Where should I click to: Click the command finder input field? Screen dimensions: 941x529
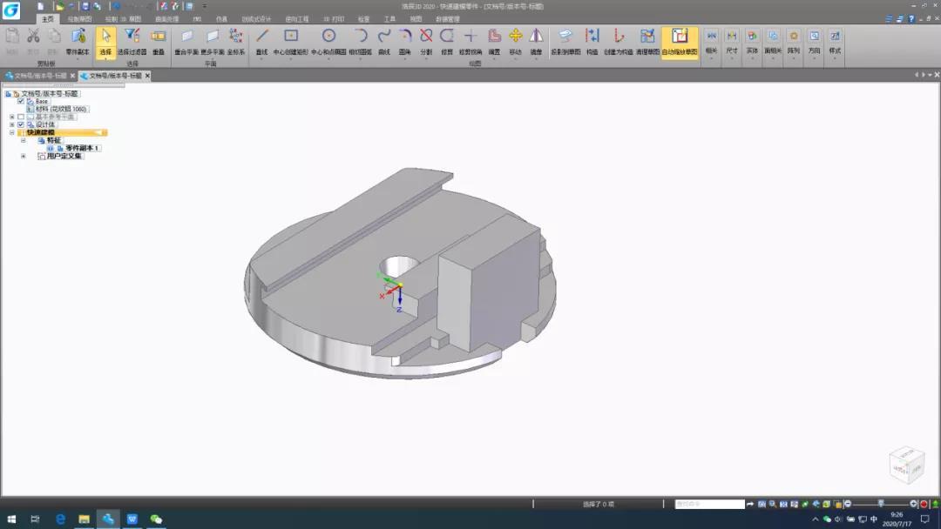tap(710, 504)
